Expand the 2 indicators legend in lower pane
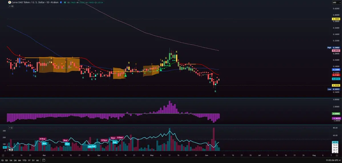Image resolution: width=342 pixels, height=163 pixels. pyautogui.click(x=11, y=128)
